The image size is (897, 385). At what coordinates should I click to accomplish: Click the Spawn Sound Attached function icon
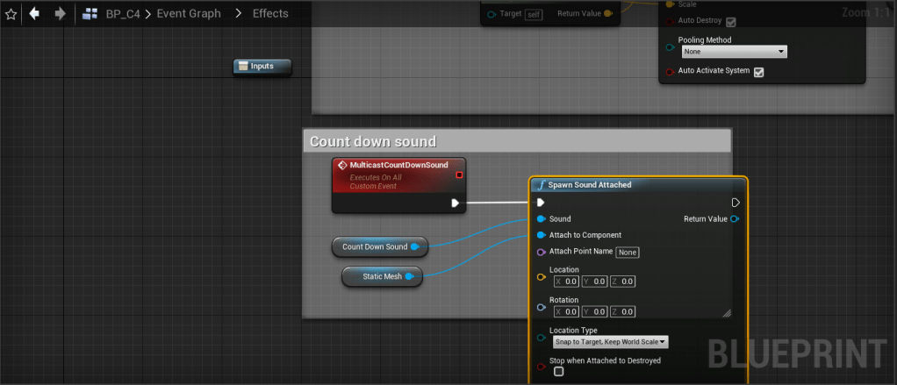tap(542, 185)
